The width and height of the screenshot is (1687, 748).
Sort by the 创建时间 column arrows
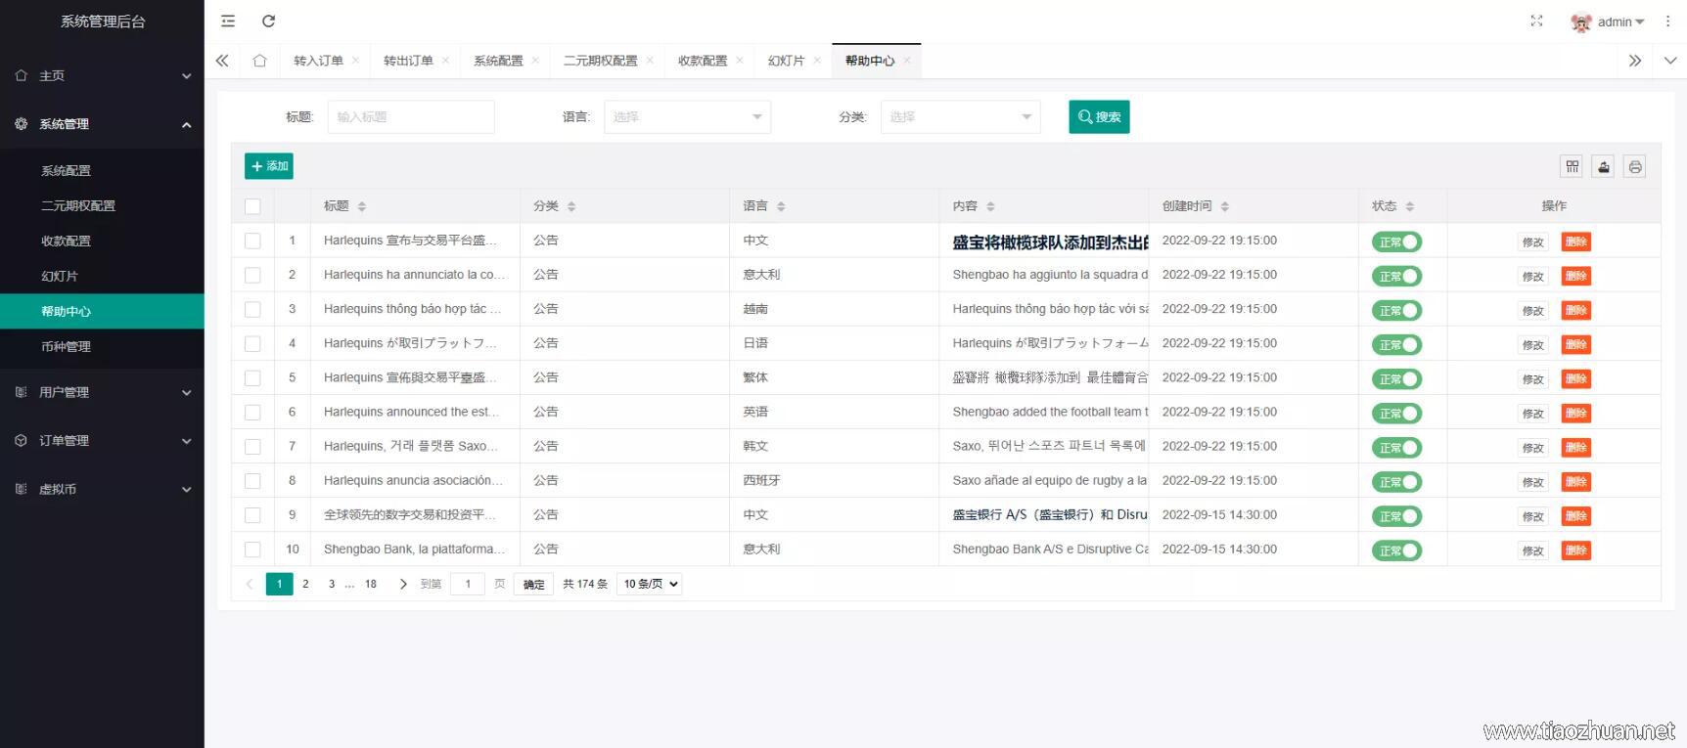1225,206
